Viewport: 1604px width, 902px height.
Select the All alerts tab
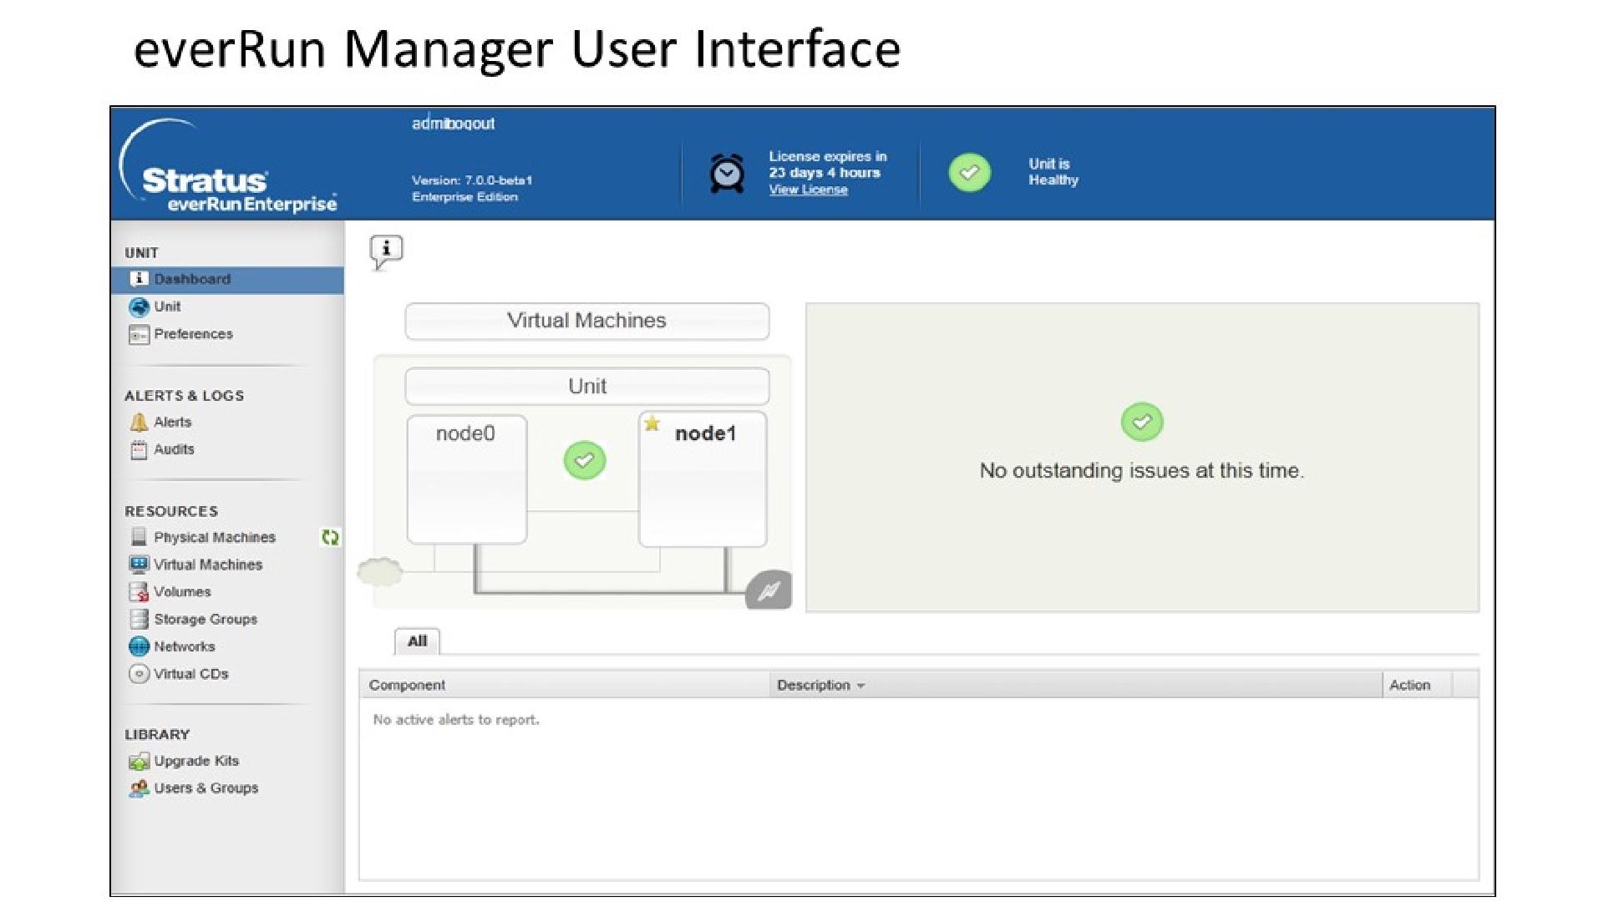click(x=417, y=641)
